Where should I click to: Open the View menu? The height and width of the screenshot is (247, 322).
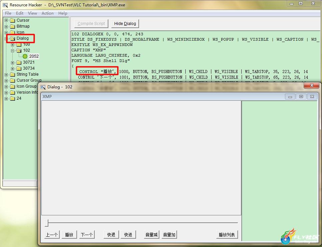[x=32, y=13]
